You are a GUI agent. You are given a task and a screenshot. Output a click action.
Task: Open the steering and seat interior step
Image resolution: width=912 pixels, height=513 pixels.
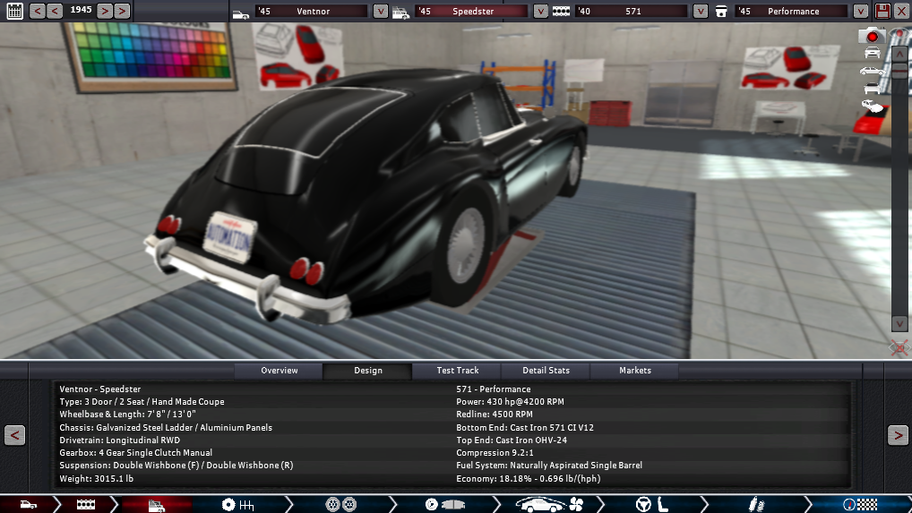pos(650,505)
